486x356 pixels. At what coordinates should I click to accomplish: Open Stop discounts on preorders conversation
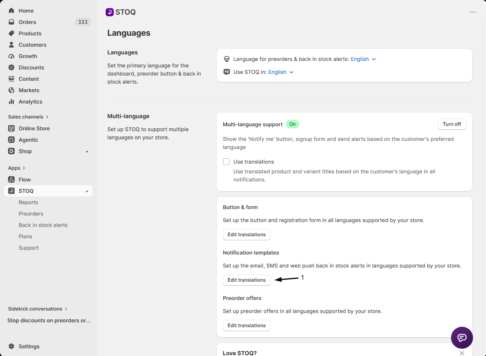click(x=49, y=320)
